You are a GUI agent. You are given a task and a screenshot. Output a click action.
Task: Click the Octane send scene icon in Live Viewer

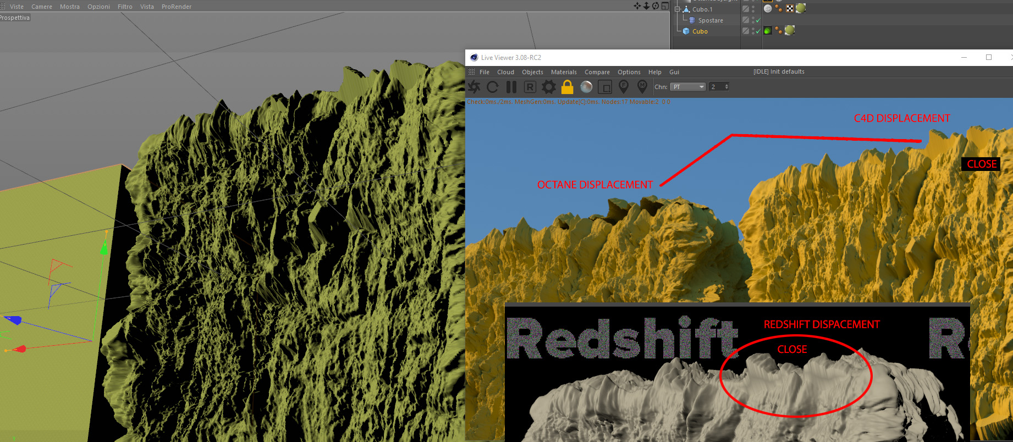[474, 86]
